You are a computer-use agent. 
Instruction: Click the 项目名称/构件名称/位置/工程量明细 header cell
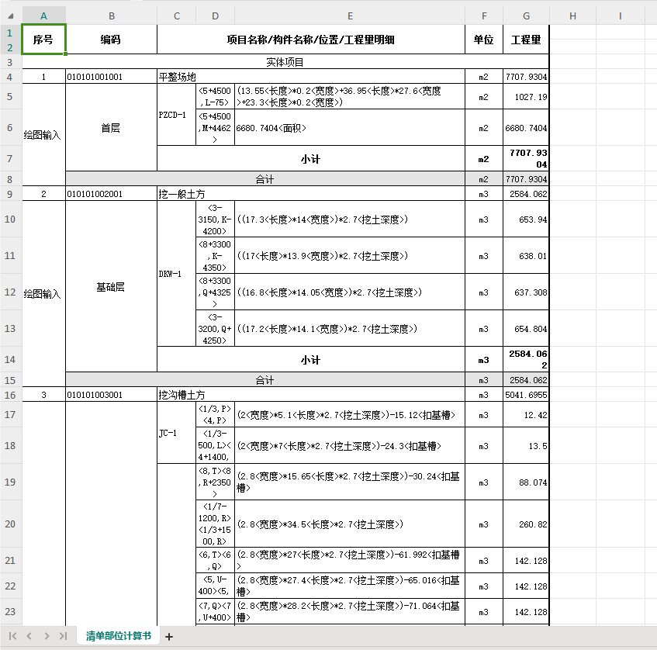pos(311,40)
